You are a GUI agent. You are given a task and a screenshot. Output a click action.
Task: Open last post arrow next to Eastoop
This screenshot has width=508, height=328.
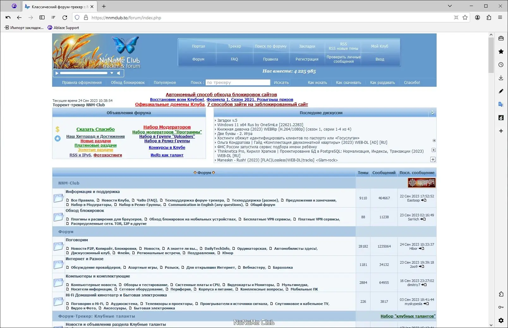click(x=424, y=200)
